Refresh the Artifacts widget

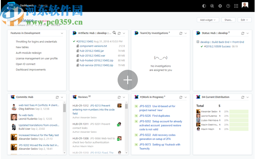point(119,33)
